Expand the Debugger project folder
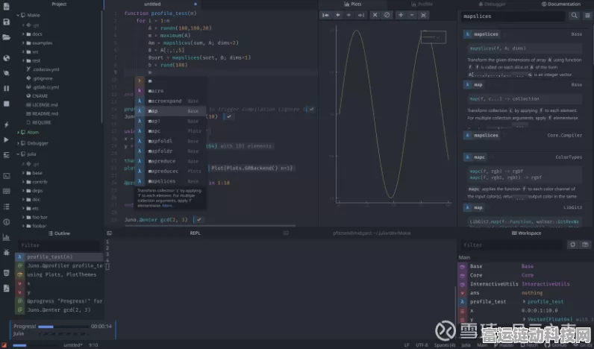Screen dimensions: 594x349 [18, 143]
